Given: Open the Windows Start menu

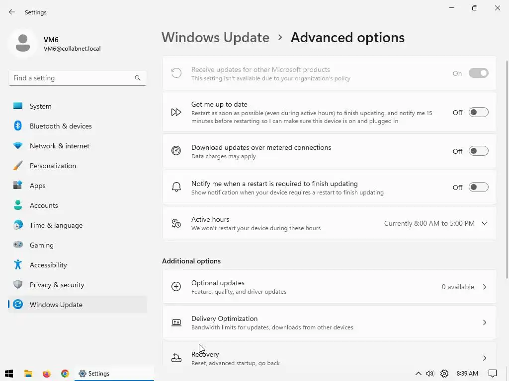Looking at the screenshot, I should [x=9, y=374].
